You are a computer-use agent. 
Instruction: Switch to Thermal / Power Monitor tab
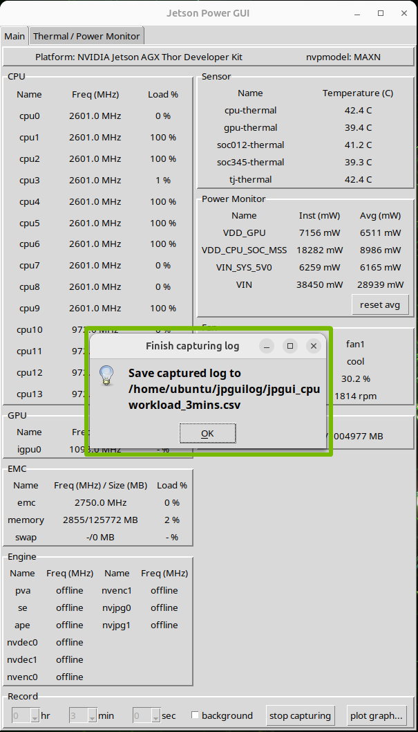pos(86,36)
